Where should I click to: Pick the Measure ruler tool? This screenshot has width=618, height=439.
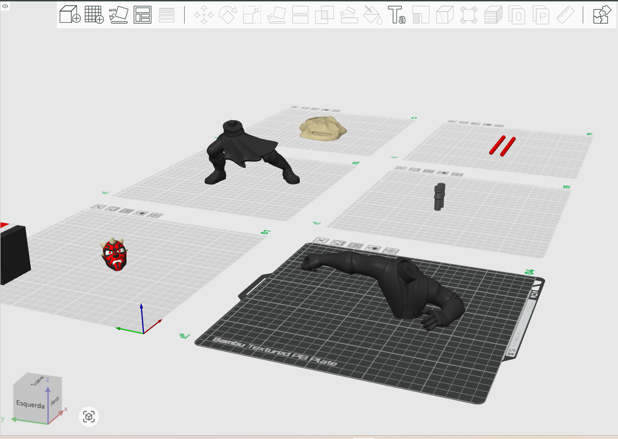565,15
